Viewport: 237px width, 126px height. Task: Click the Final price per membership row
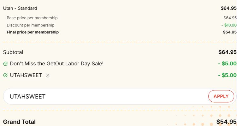[x=120, y=32]
